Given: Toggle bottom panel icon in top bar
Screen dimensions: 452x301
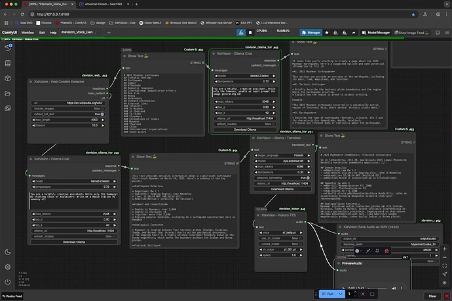Looking at the screenshot, I should (x=438, y=33).
